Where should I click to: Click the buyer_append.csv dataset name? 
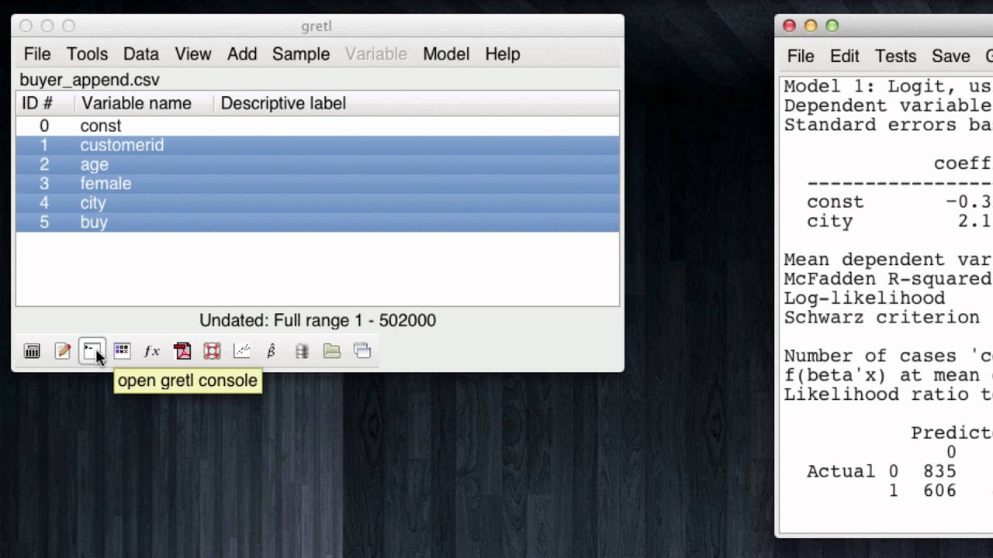click(89, 80)
